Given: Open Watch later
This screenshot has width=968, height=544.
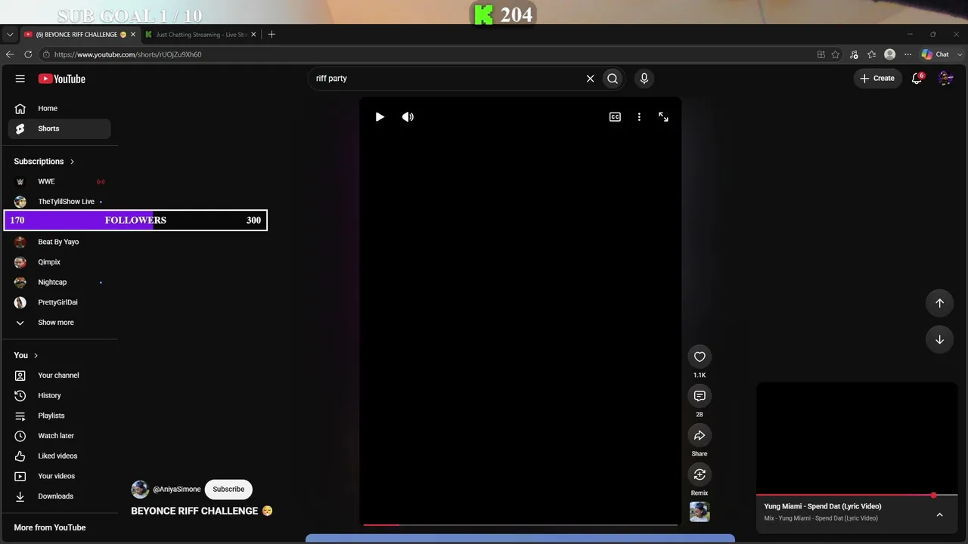Looking at the screenshot, I should tap(60, 436).
